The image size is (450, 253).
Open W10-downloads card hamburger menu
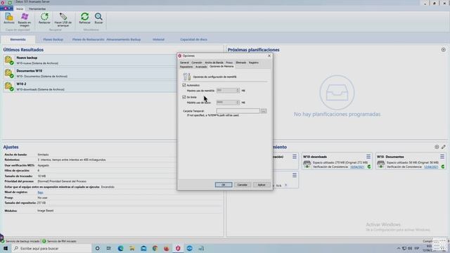coord(368,157)
